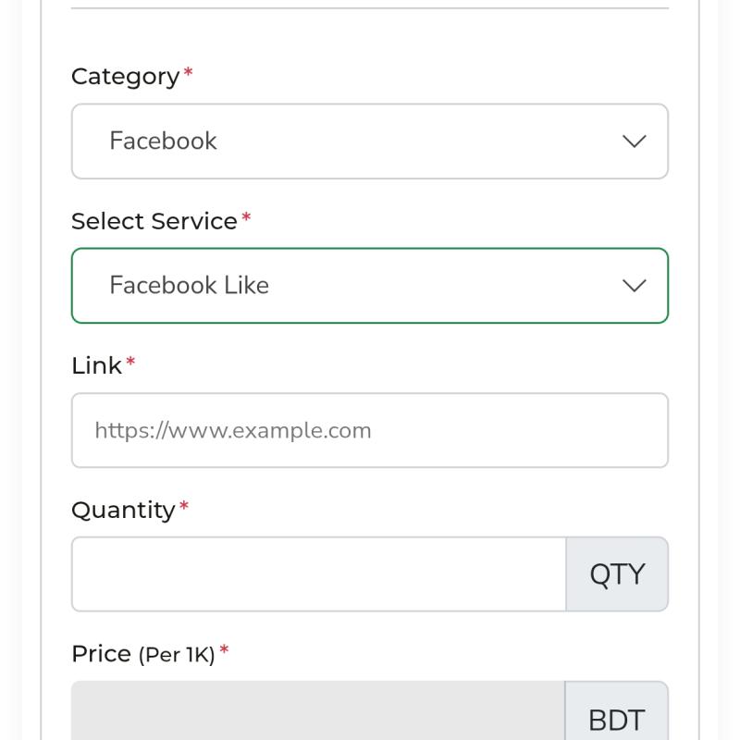Click the BDT currency addon
Screen dimensions: 740x740
[x=617, y=710]
